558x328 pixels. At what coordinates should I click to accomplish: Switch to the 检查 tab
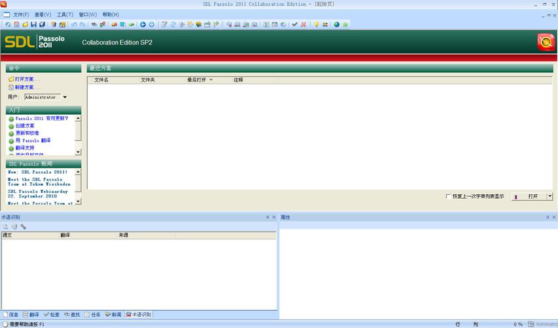click(52, 314)
